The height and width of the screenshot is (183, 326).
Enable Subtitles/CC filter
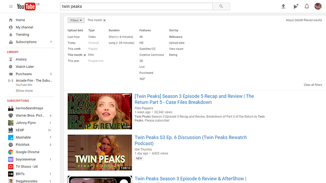[148, 49]
